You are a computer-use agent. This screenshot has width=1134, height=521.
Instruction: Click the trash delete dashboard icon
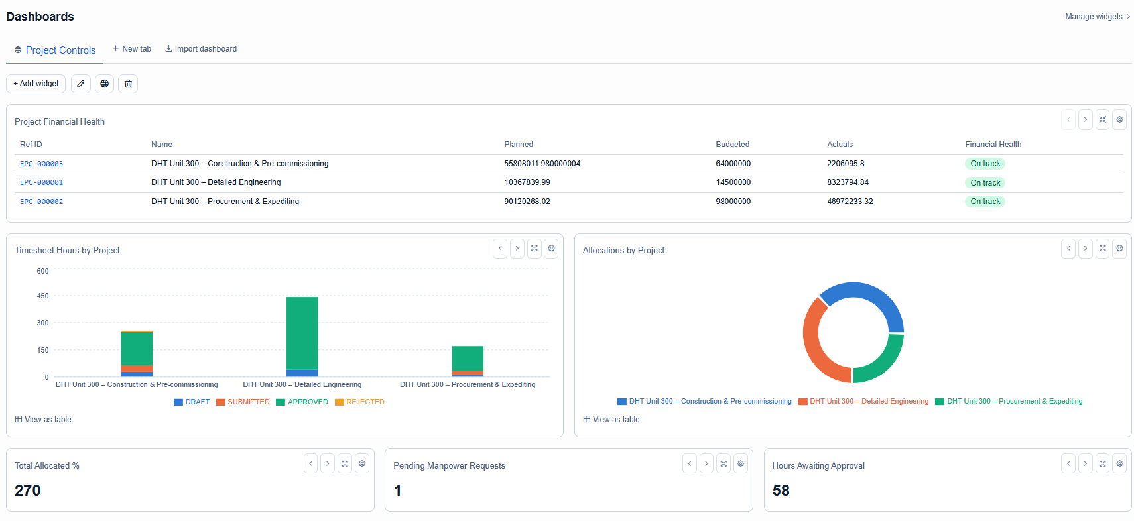pos(128,84)
